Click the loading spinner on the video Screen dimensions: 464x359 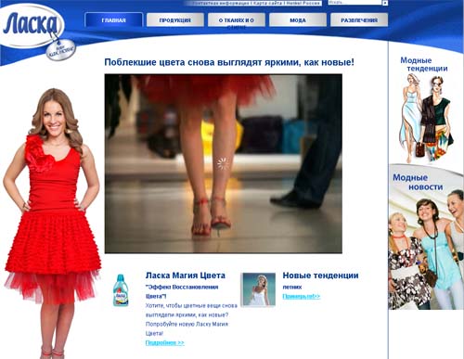point(223,164)
